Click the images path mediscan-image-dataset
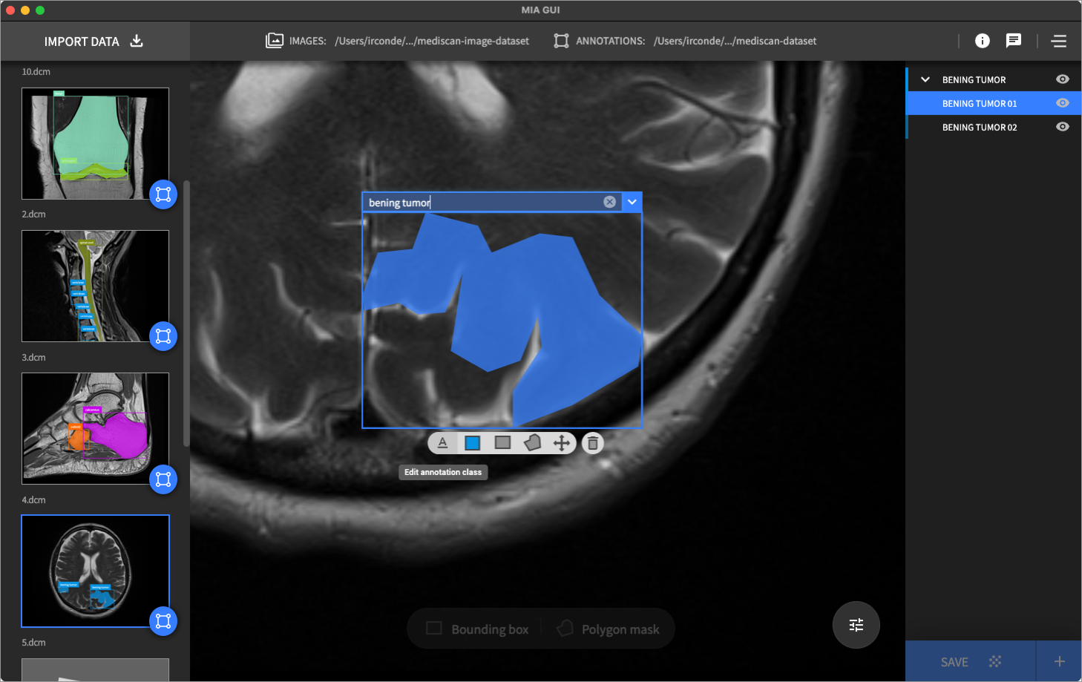This screenshot has height=682, width=1082. [x=432, y=41]
